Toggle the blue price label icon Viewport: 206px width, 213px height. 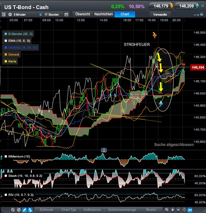(190, 210)
